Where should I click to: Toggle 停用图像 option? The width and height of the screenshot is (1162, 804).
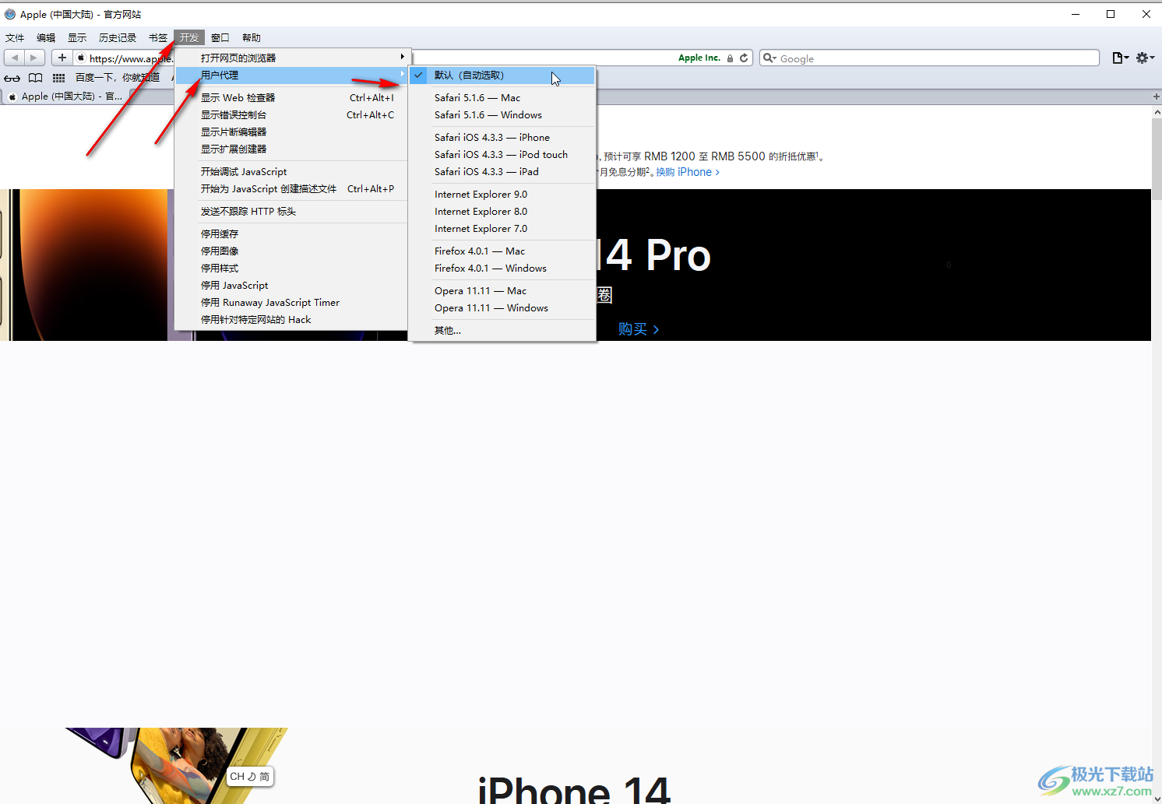(292, 251)
